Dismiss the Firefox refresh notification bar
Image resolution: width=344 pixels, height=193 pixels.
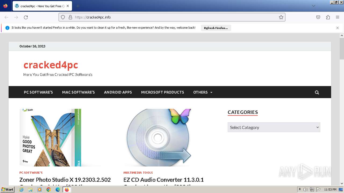[x=338, y=28]
